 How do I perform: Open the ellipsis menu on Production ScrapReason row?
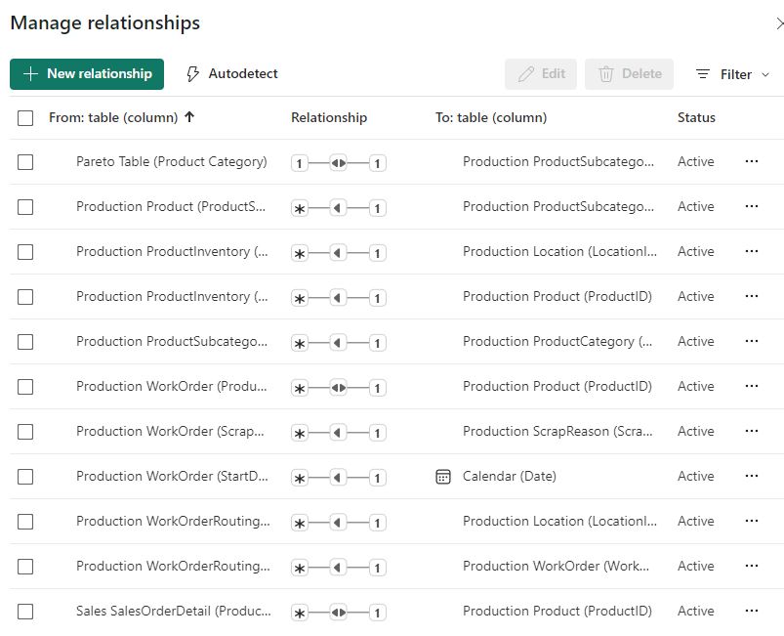pyautogui.click(x=752, y=431)
